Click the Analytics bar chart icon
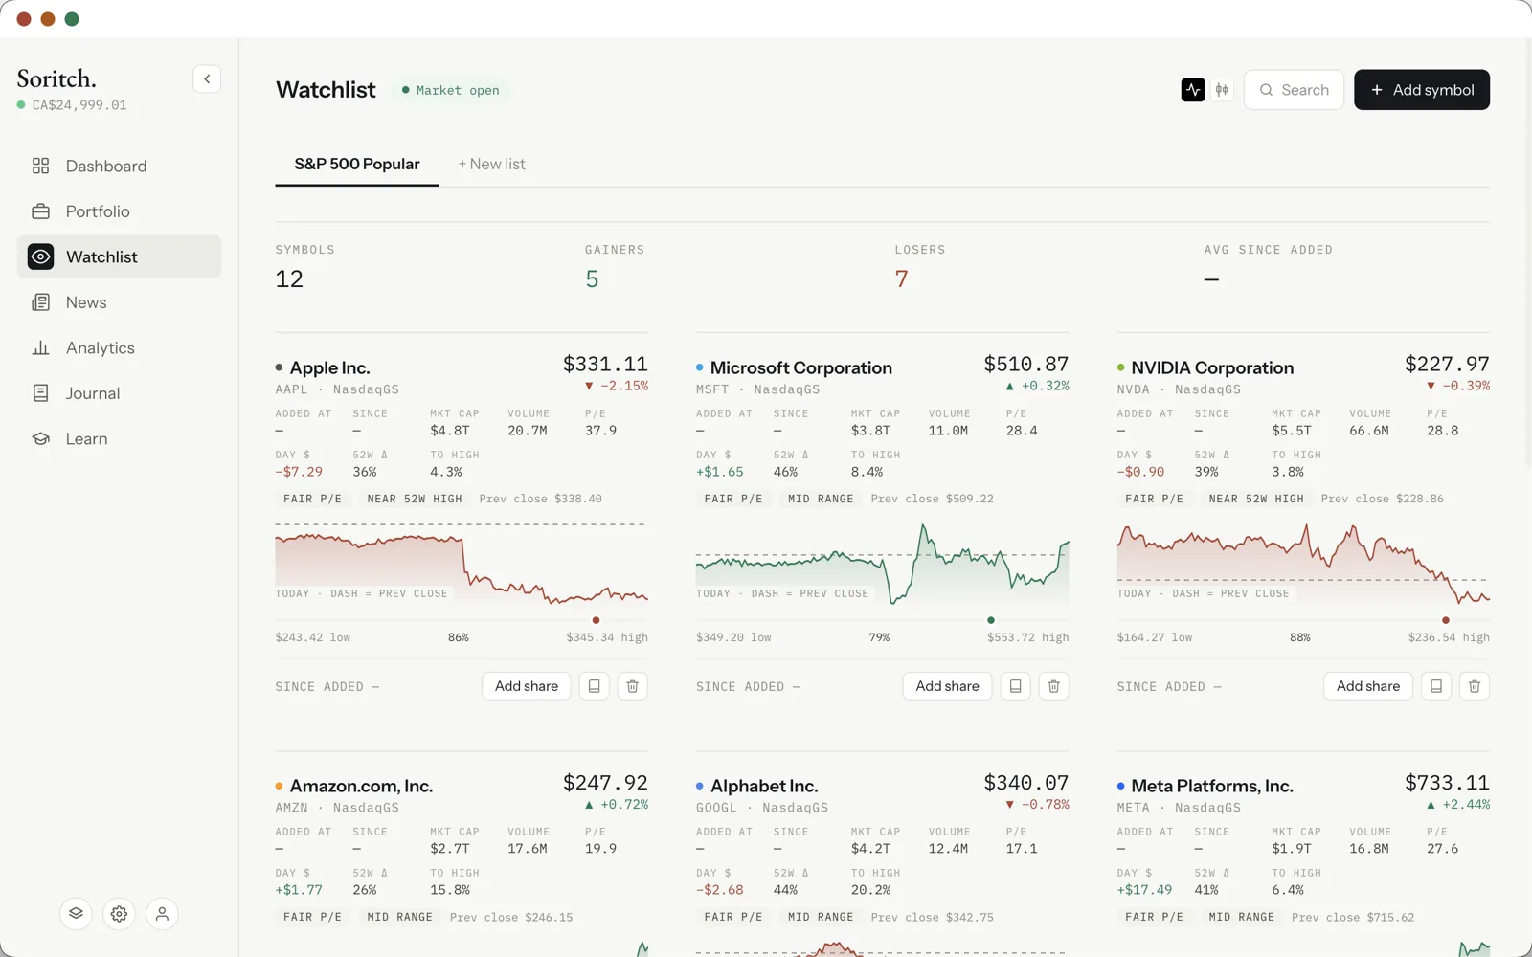 point(40,348)
